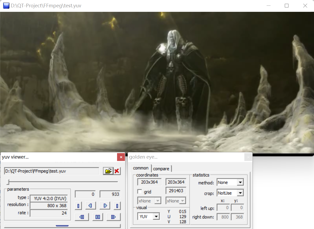
Task: Switch to the compare tab
Action: tap(161, 169)
